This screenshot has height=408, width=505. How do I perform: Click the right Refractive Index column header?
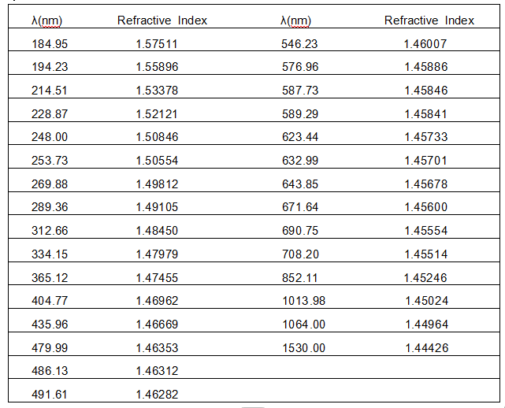coord(429,20)
